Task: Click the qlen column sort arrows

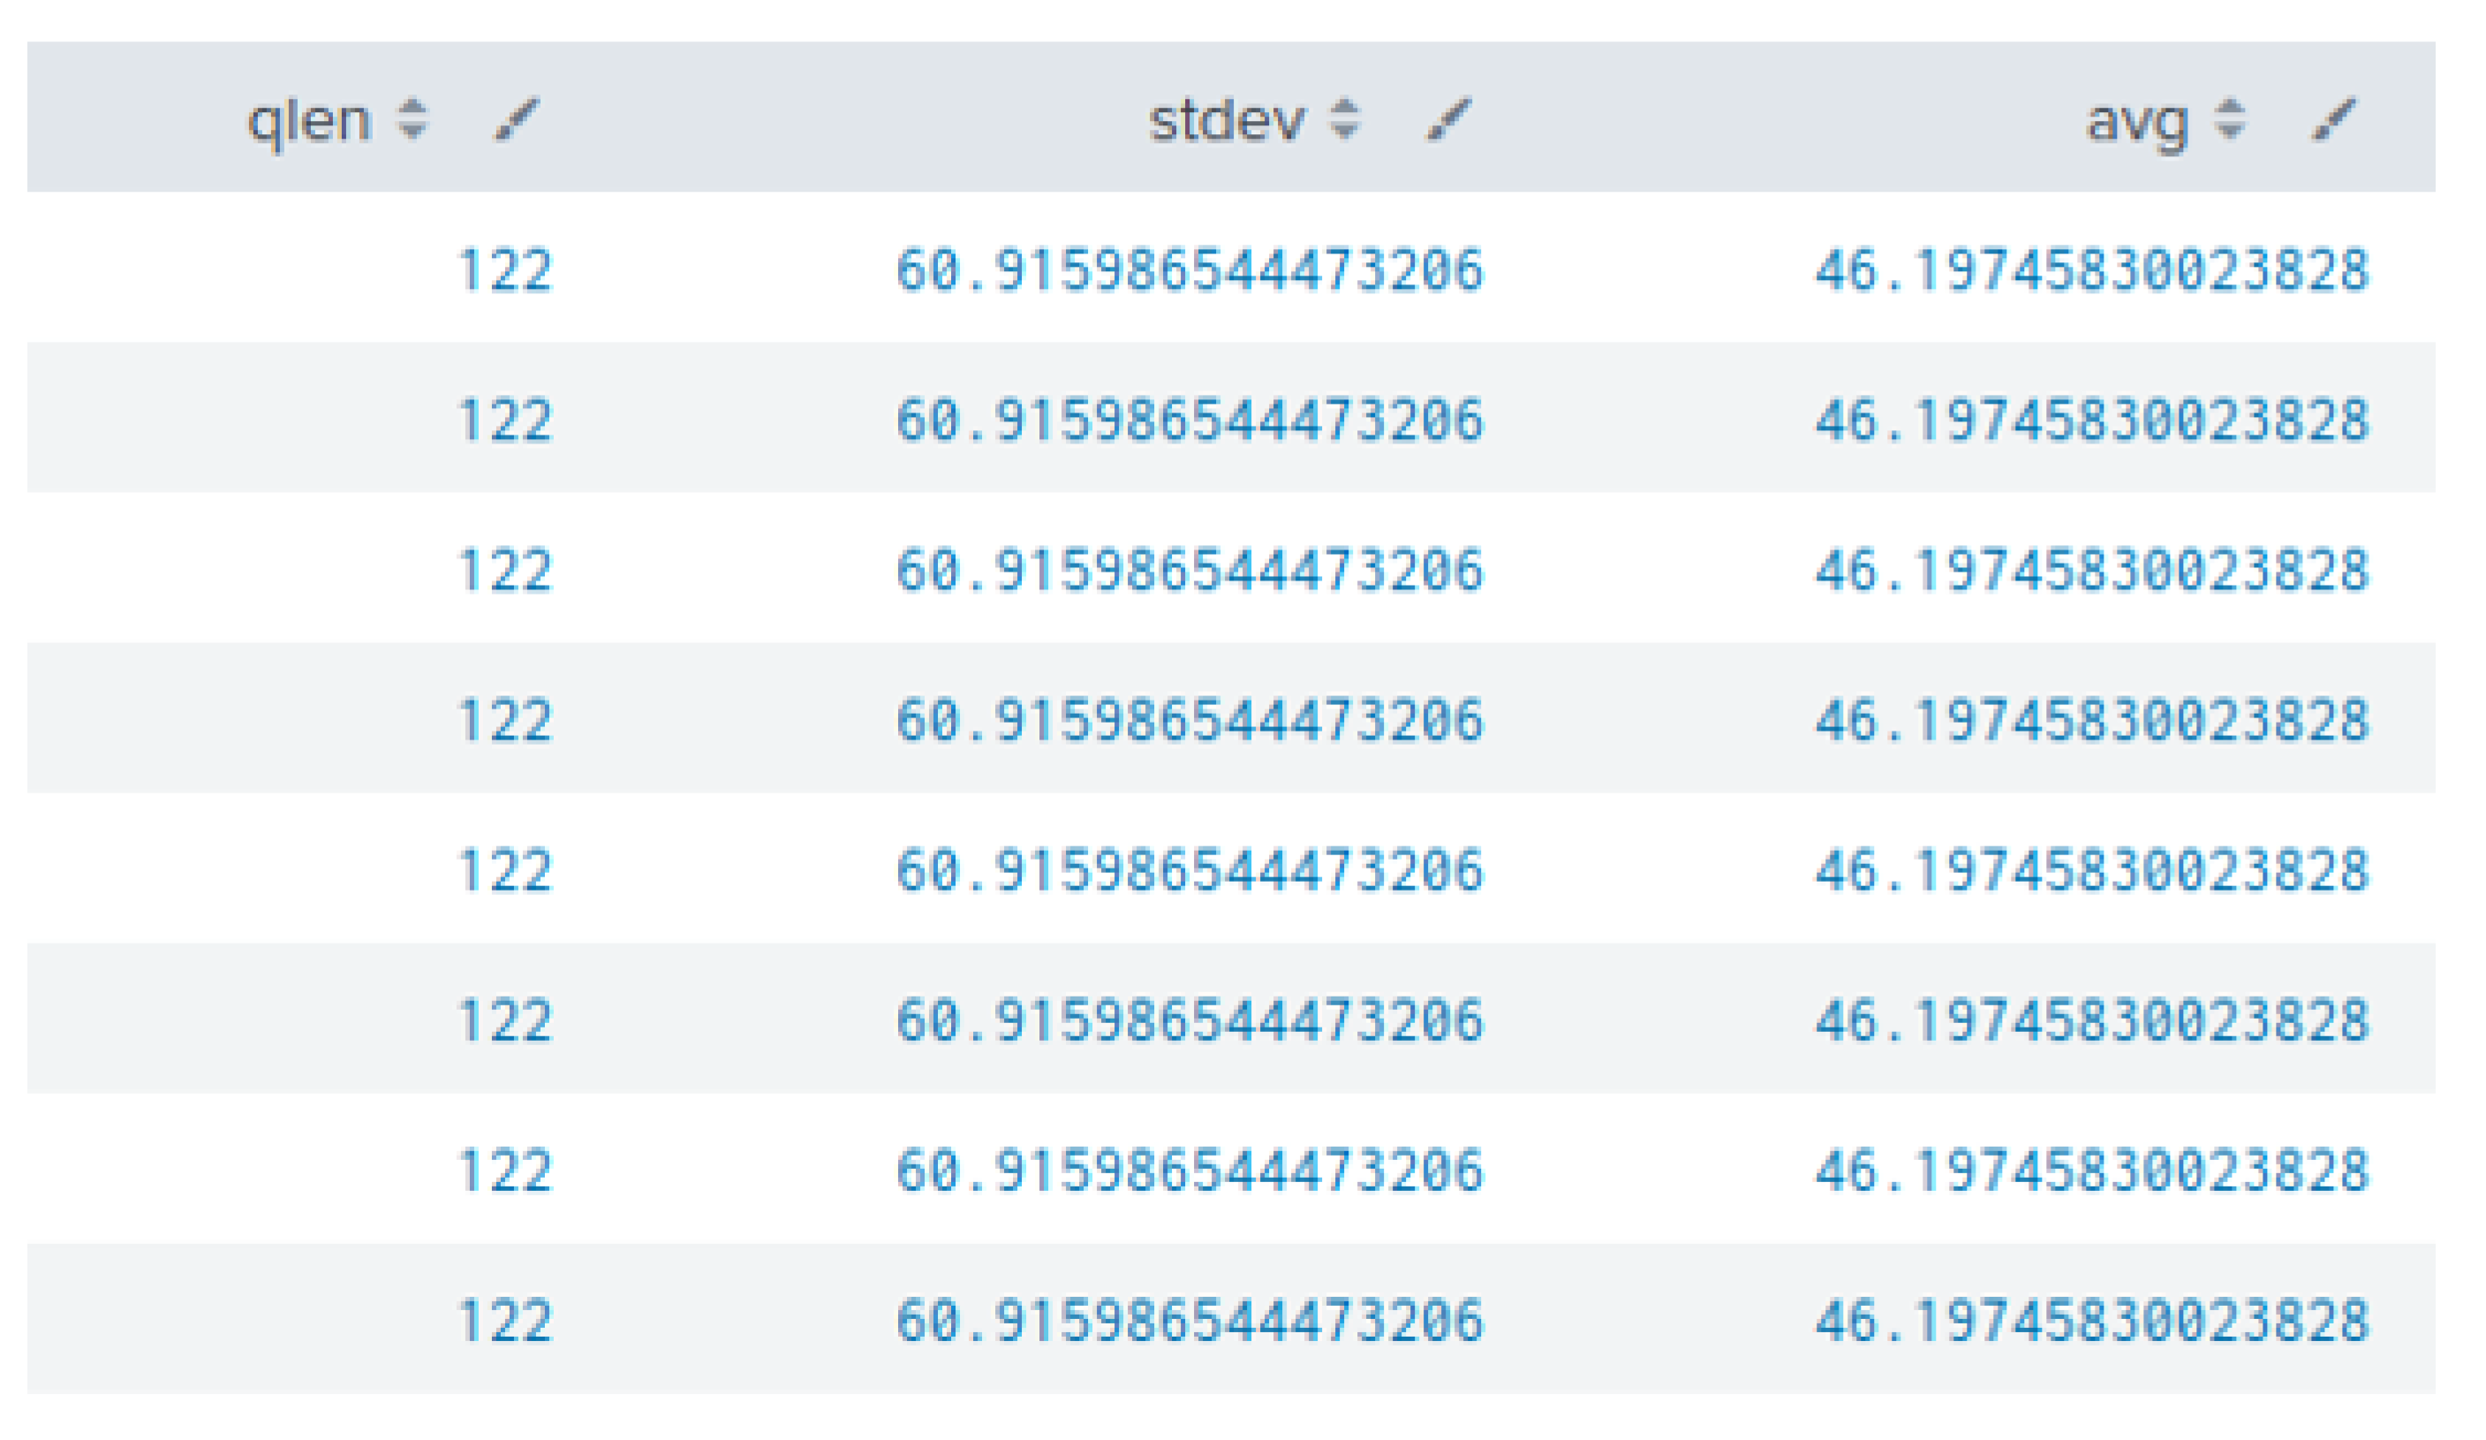Action: pos(412,118)
